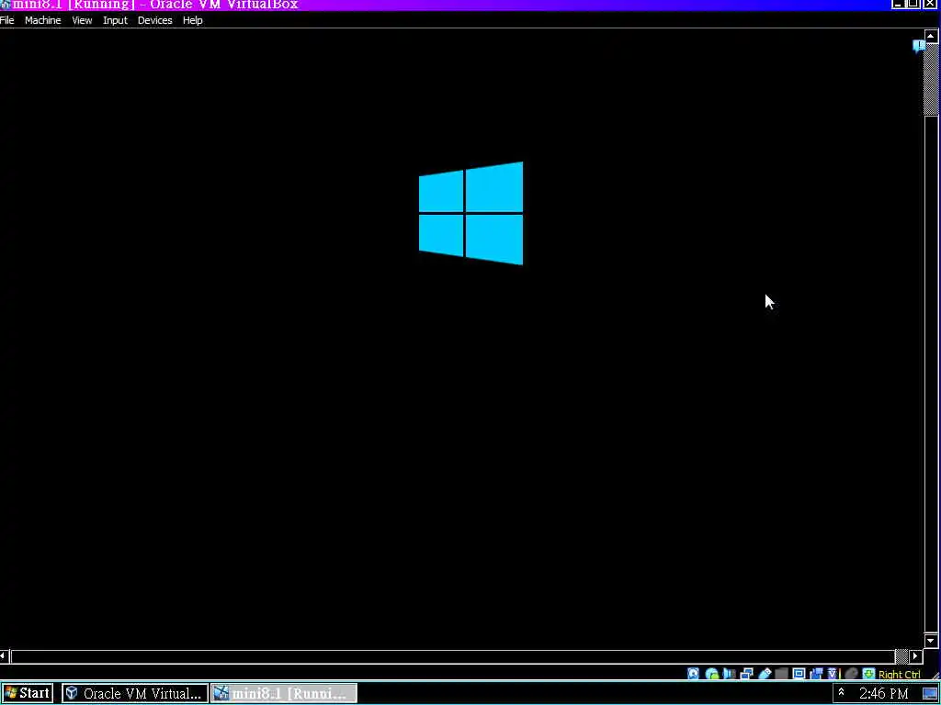
Task: Click the optical disk status icon
Action: click(x=712, y=674)
